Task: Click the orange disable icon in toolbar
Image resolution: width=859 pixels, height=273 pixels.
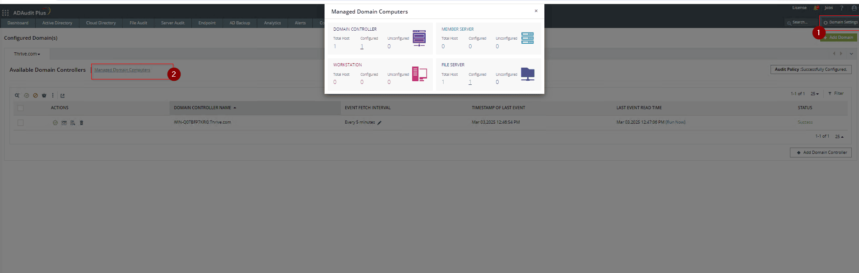Action: pos(35,95)
